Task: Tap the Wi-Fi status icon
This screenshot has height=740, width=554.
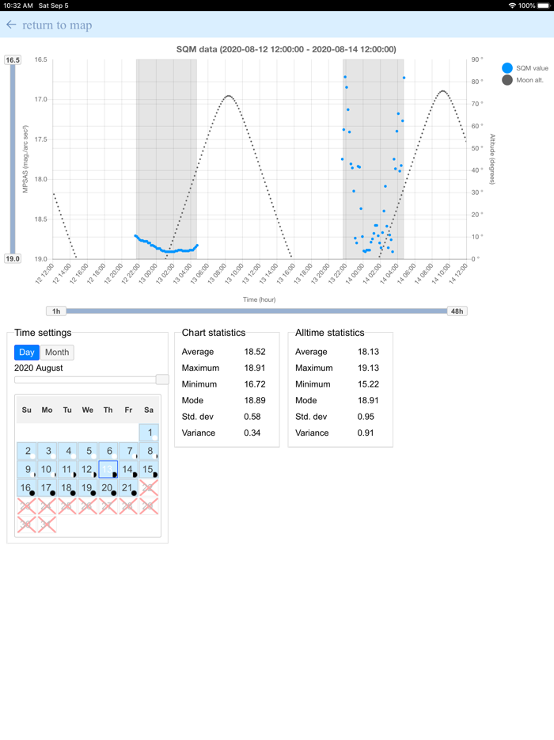Action: point(512,6)
